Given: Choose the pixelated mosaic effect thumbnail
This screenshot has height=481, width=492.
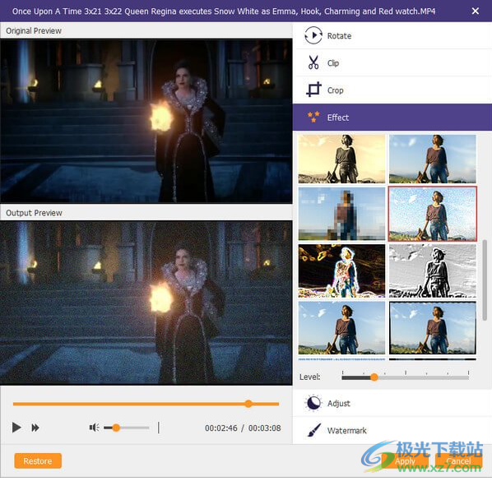Looking at the screenshot, I should [x=341, y=214].
